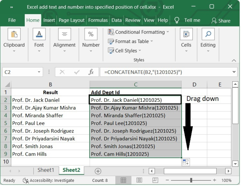This screenshot has width=241, height=186.
Task: Expand the Cells group chevron
Action: pyautogui.click(x=186, y=51)
